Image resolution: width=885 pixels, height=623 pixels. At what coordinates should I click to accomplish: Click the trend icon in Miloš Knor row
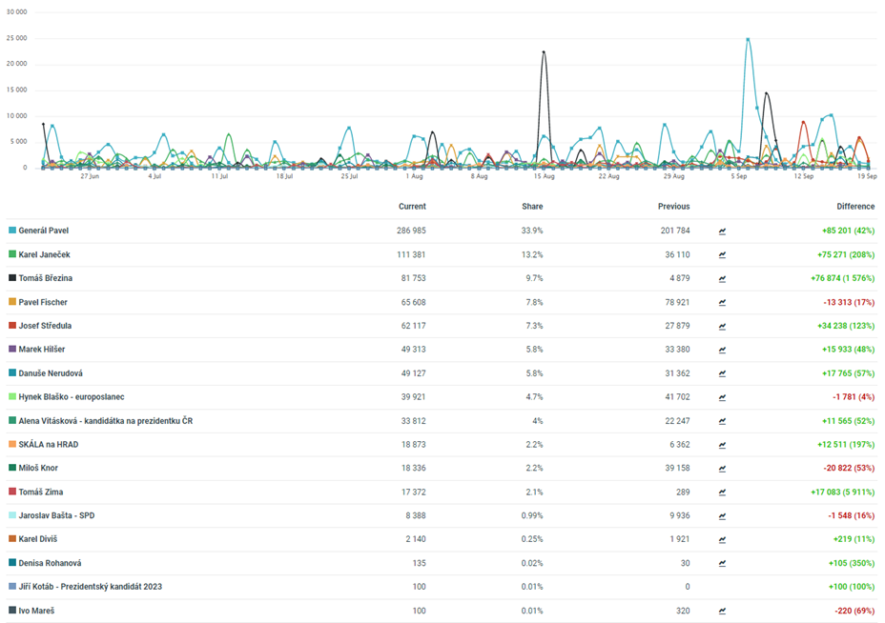click(x=722, y=468)
